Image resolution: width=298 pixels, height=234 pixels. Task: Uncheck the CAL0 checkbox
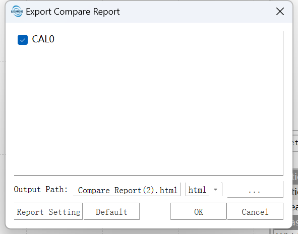(x=23, y=40)
